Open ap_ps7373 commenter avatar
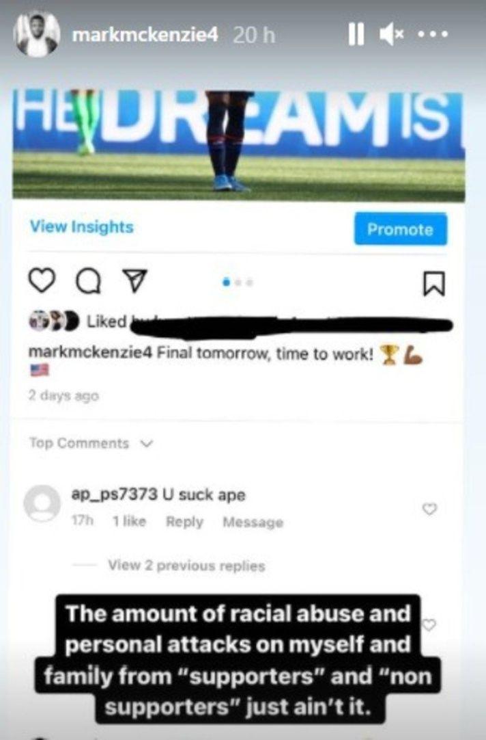Viewport: 486px width, 740px height. click(42, 503)
